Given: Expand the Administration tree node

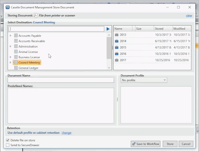Looking at the screenshot, I should (11, 46).
